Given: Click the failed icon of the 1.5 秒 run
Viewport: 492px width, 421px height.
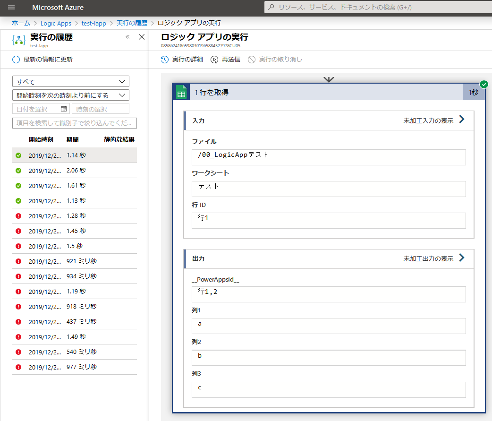Looking at the screenshot, I should pyautogui.click(x=18, y=246).
